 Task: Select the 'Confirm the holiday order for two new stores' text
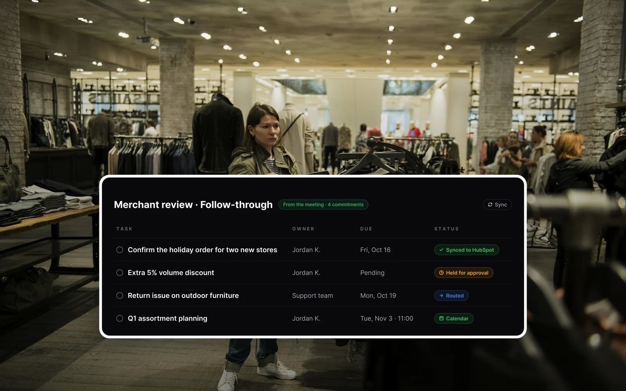click(x=202, y=250)
